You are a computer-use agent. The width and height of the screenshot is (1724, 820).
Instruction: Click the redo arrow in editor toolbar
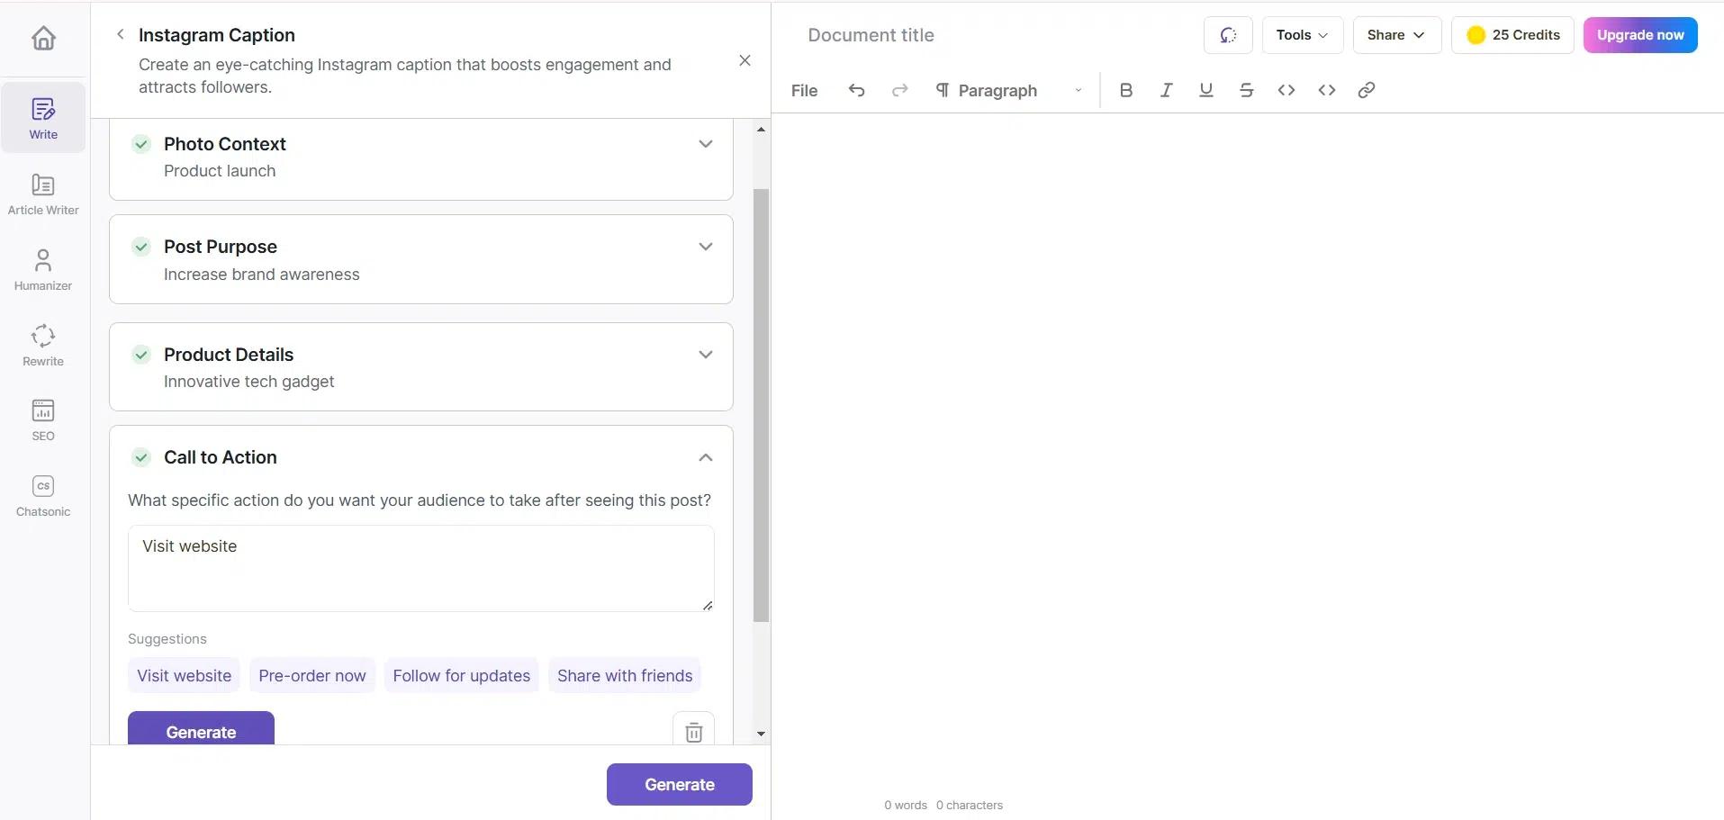point(899,90)
